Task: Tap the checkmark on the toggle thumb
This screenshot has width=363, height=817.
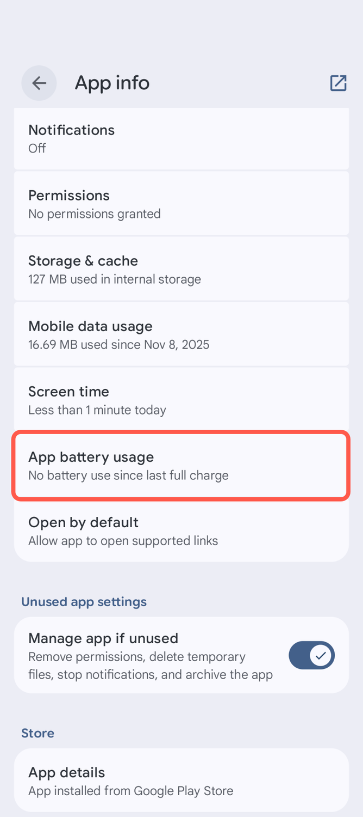Action: pyautogui.click(x=321, y=655)
